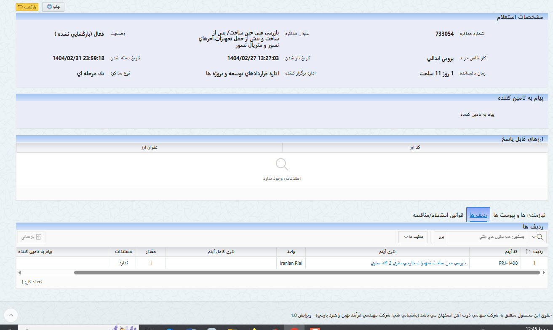Click the magnifier search icon in ردیف ها toolbar
The image size is (553, 330).
coord(540,237)
